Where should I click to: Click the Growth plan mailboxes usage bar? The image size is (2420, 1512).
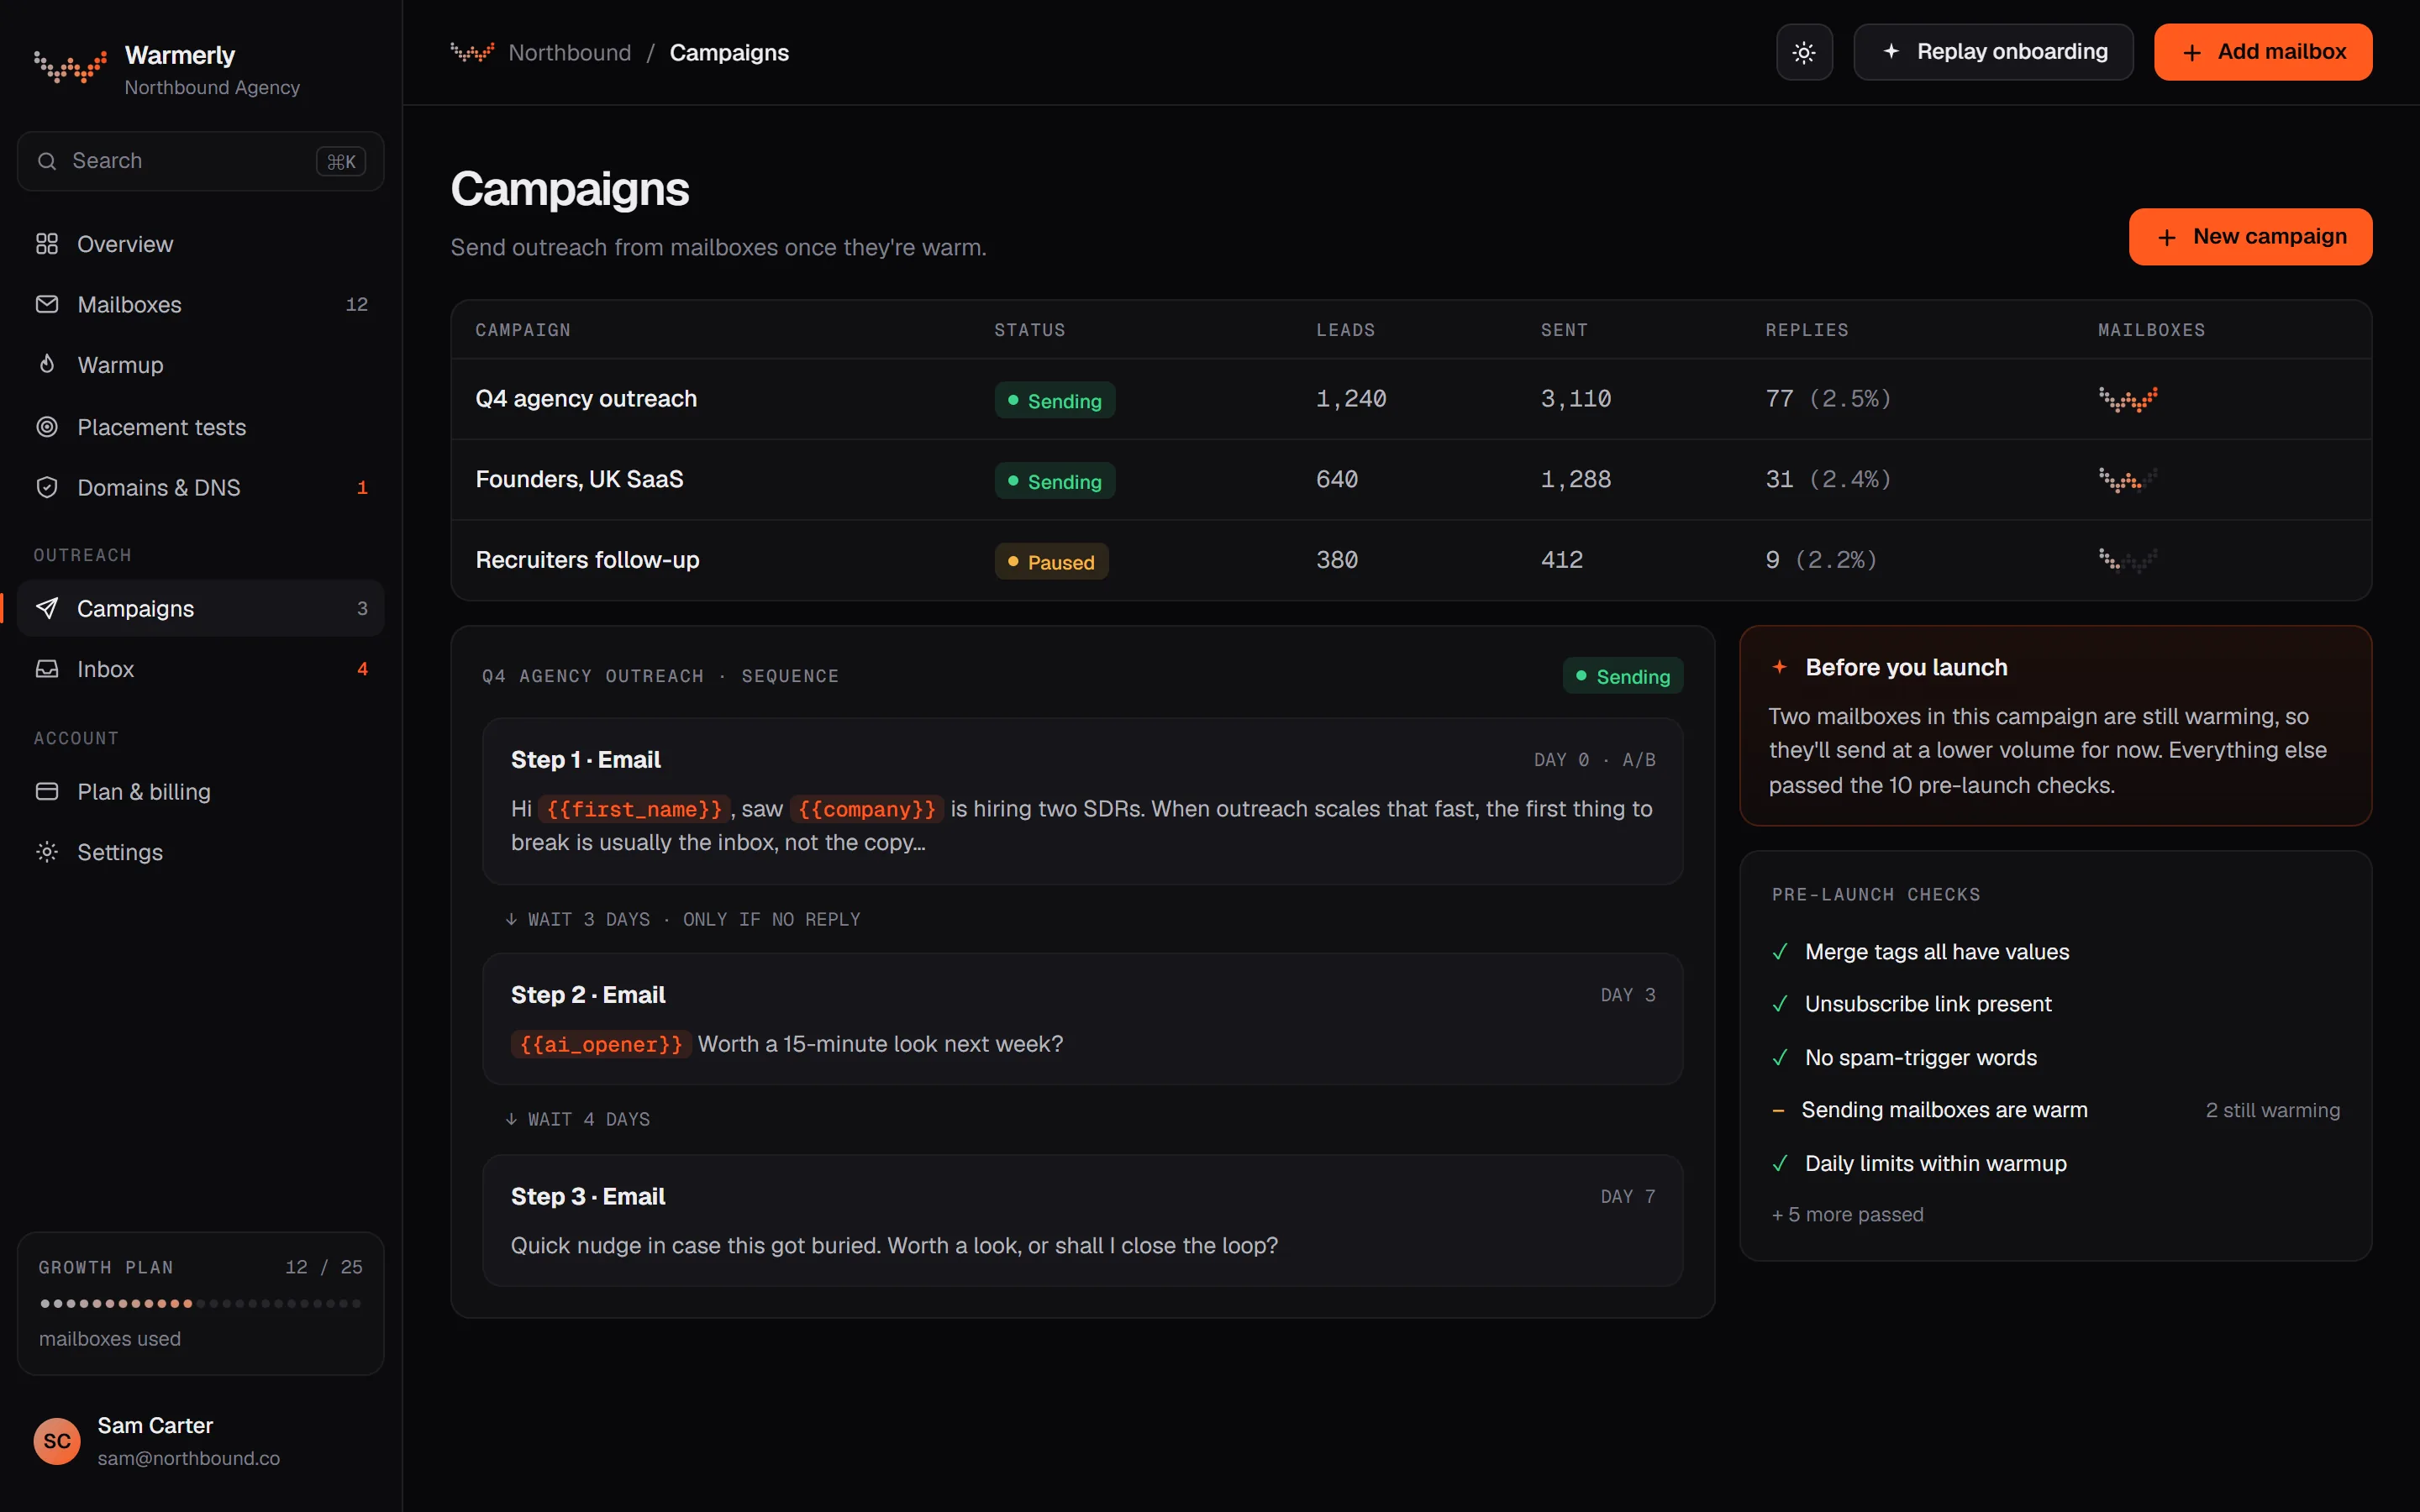click(201, 1303)
